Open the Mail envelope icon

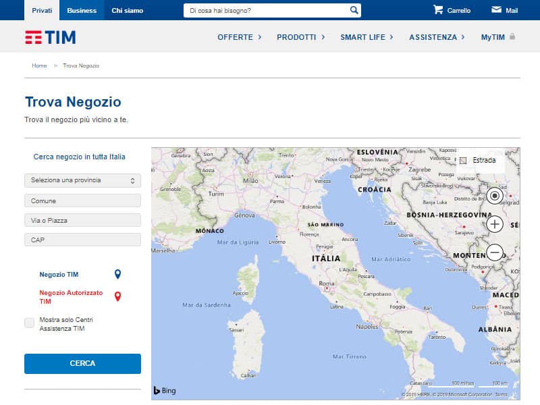point(496,9)
